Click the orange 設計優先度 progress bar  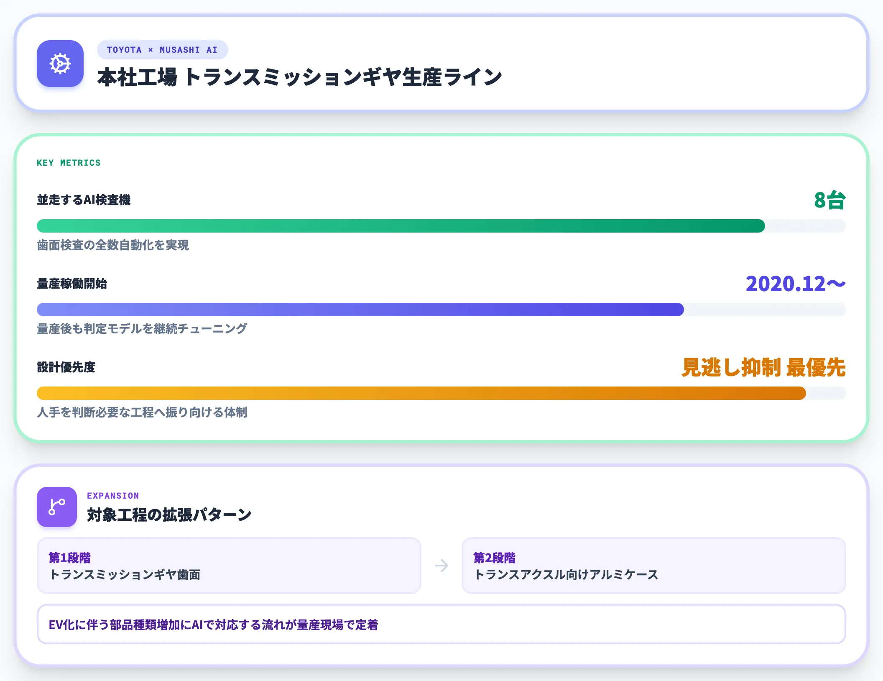point(441,393)
